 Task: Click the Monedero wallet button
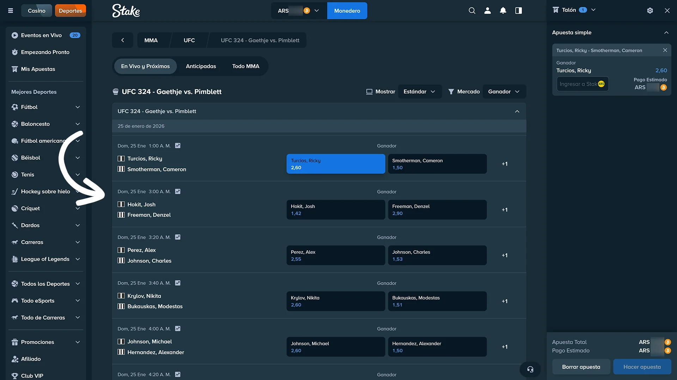click(347, 11)
